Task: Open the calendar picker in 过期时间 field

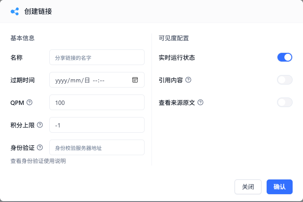Action: click(135, 80)
